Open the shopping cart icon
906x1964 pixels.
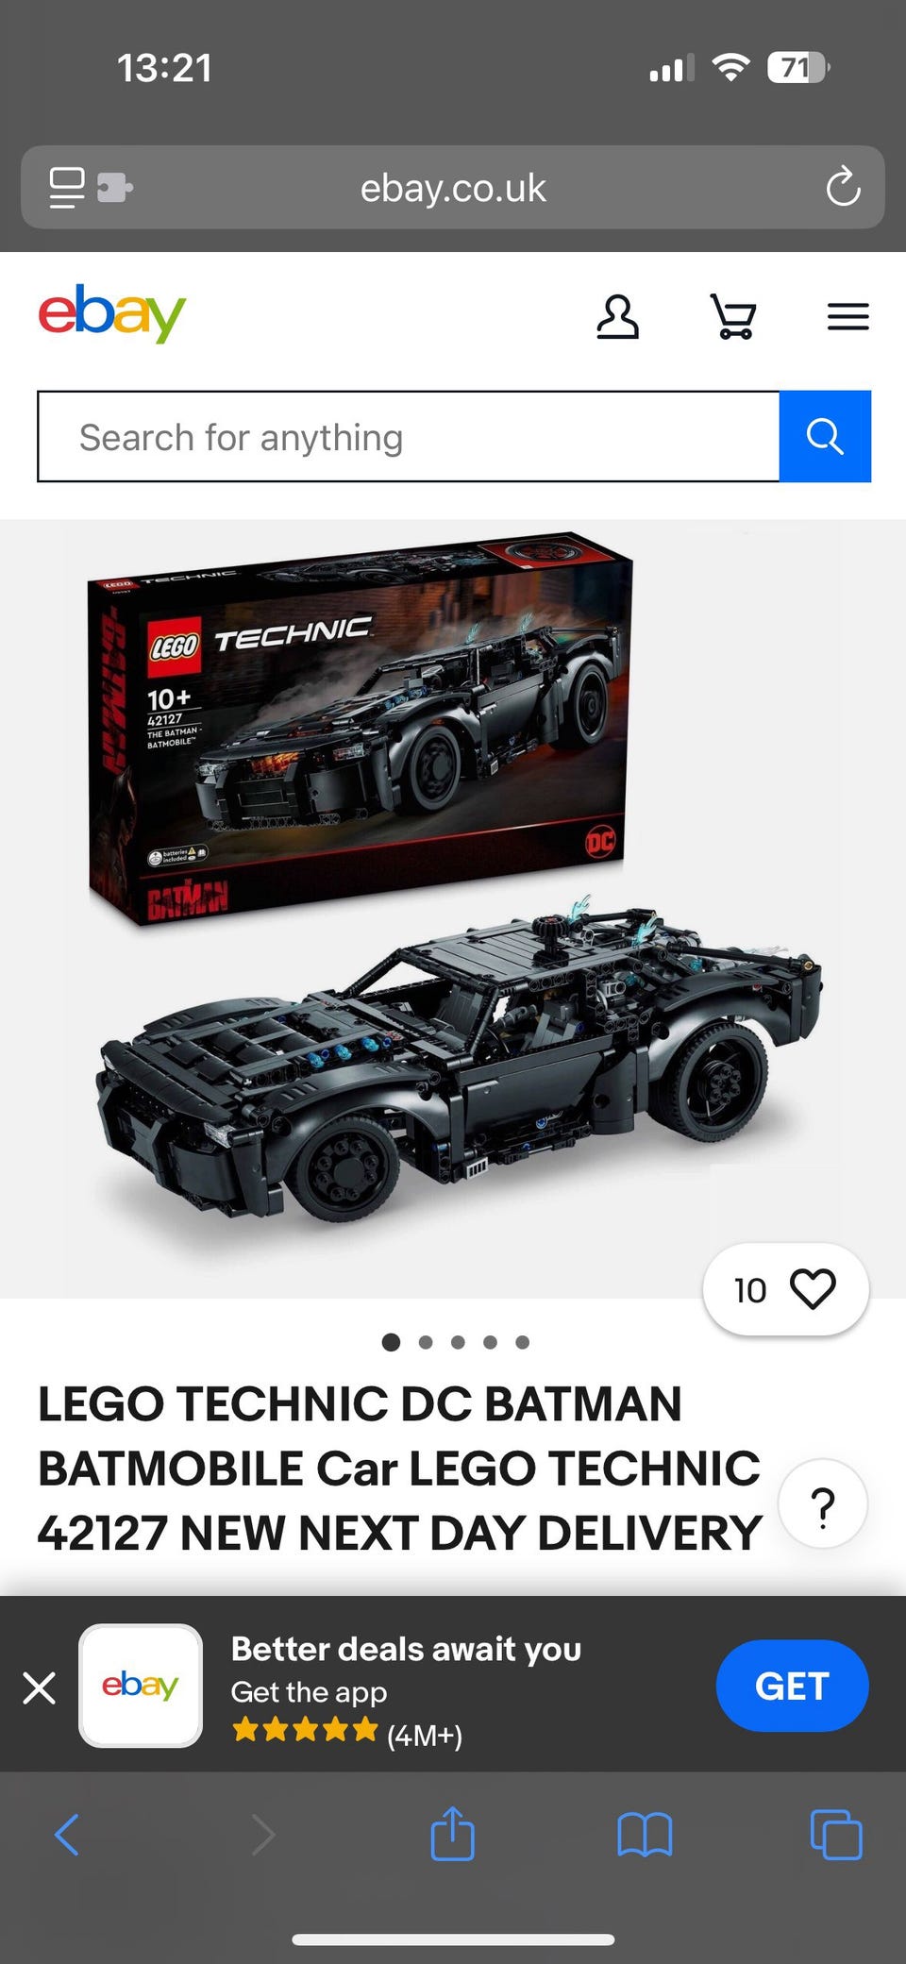coord(733,317)
